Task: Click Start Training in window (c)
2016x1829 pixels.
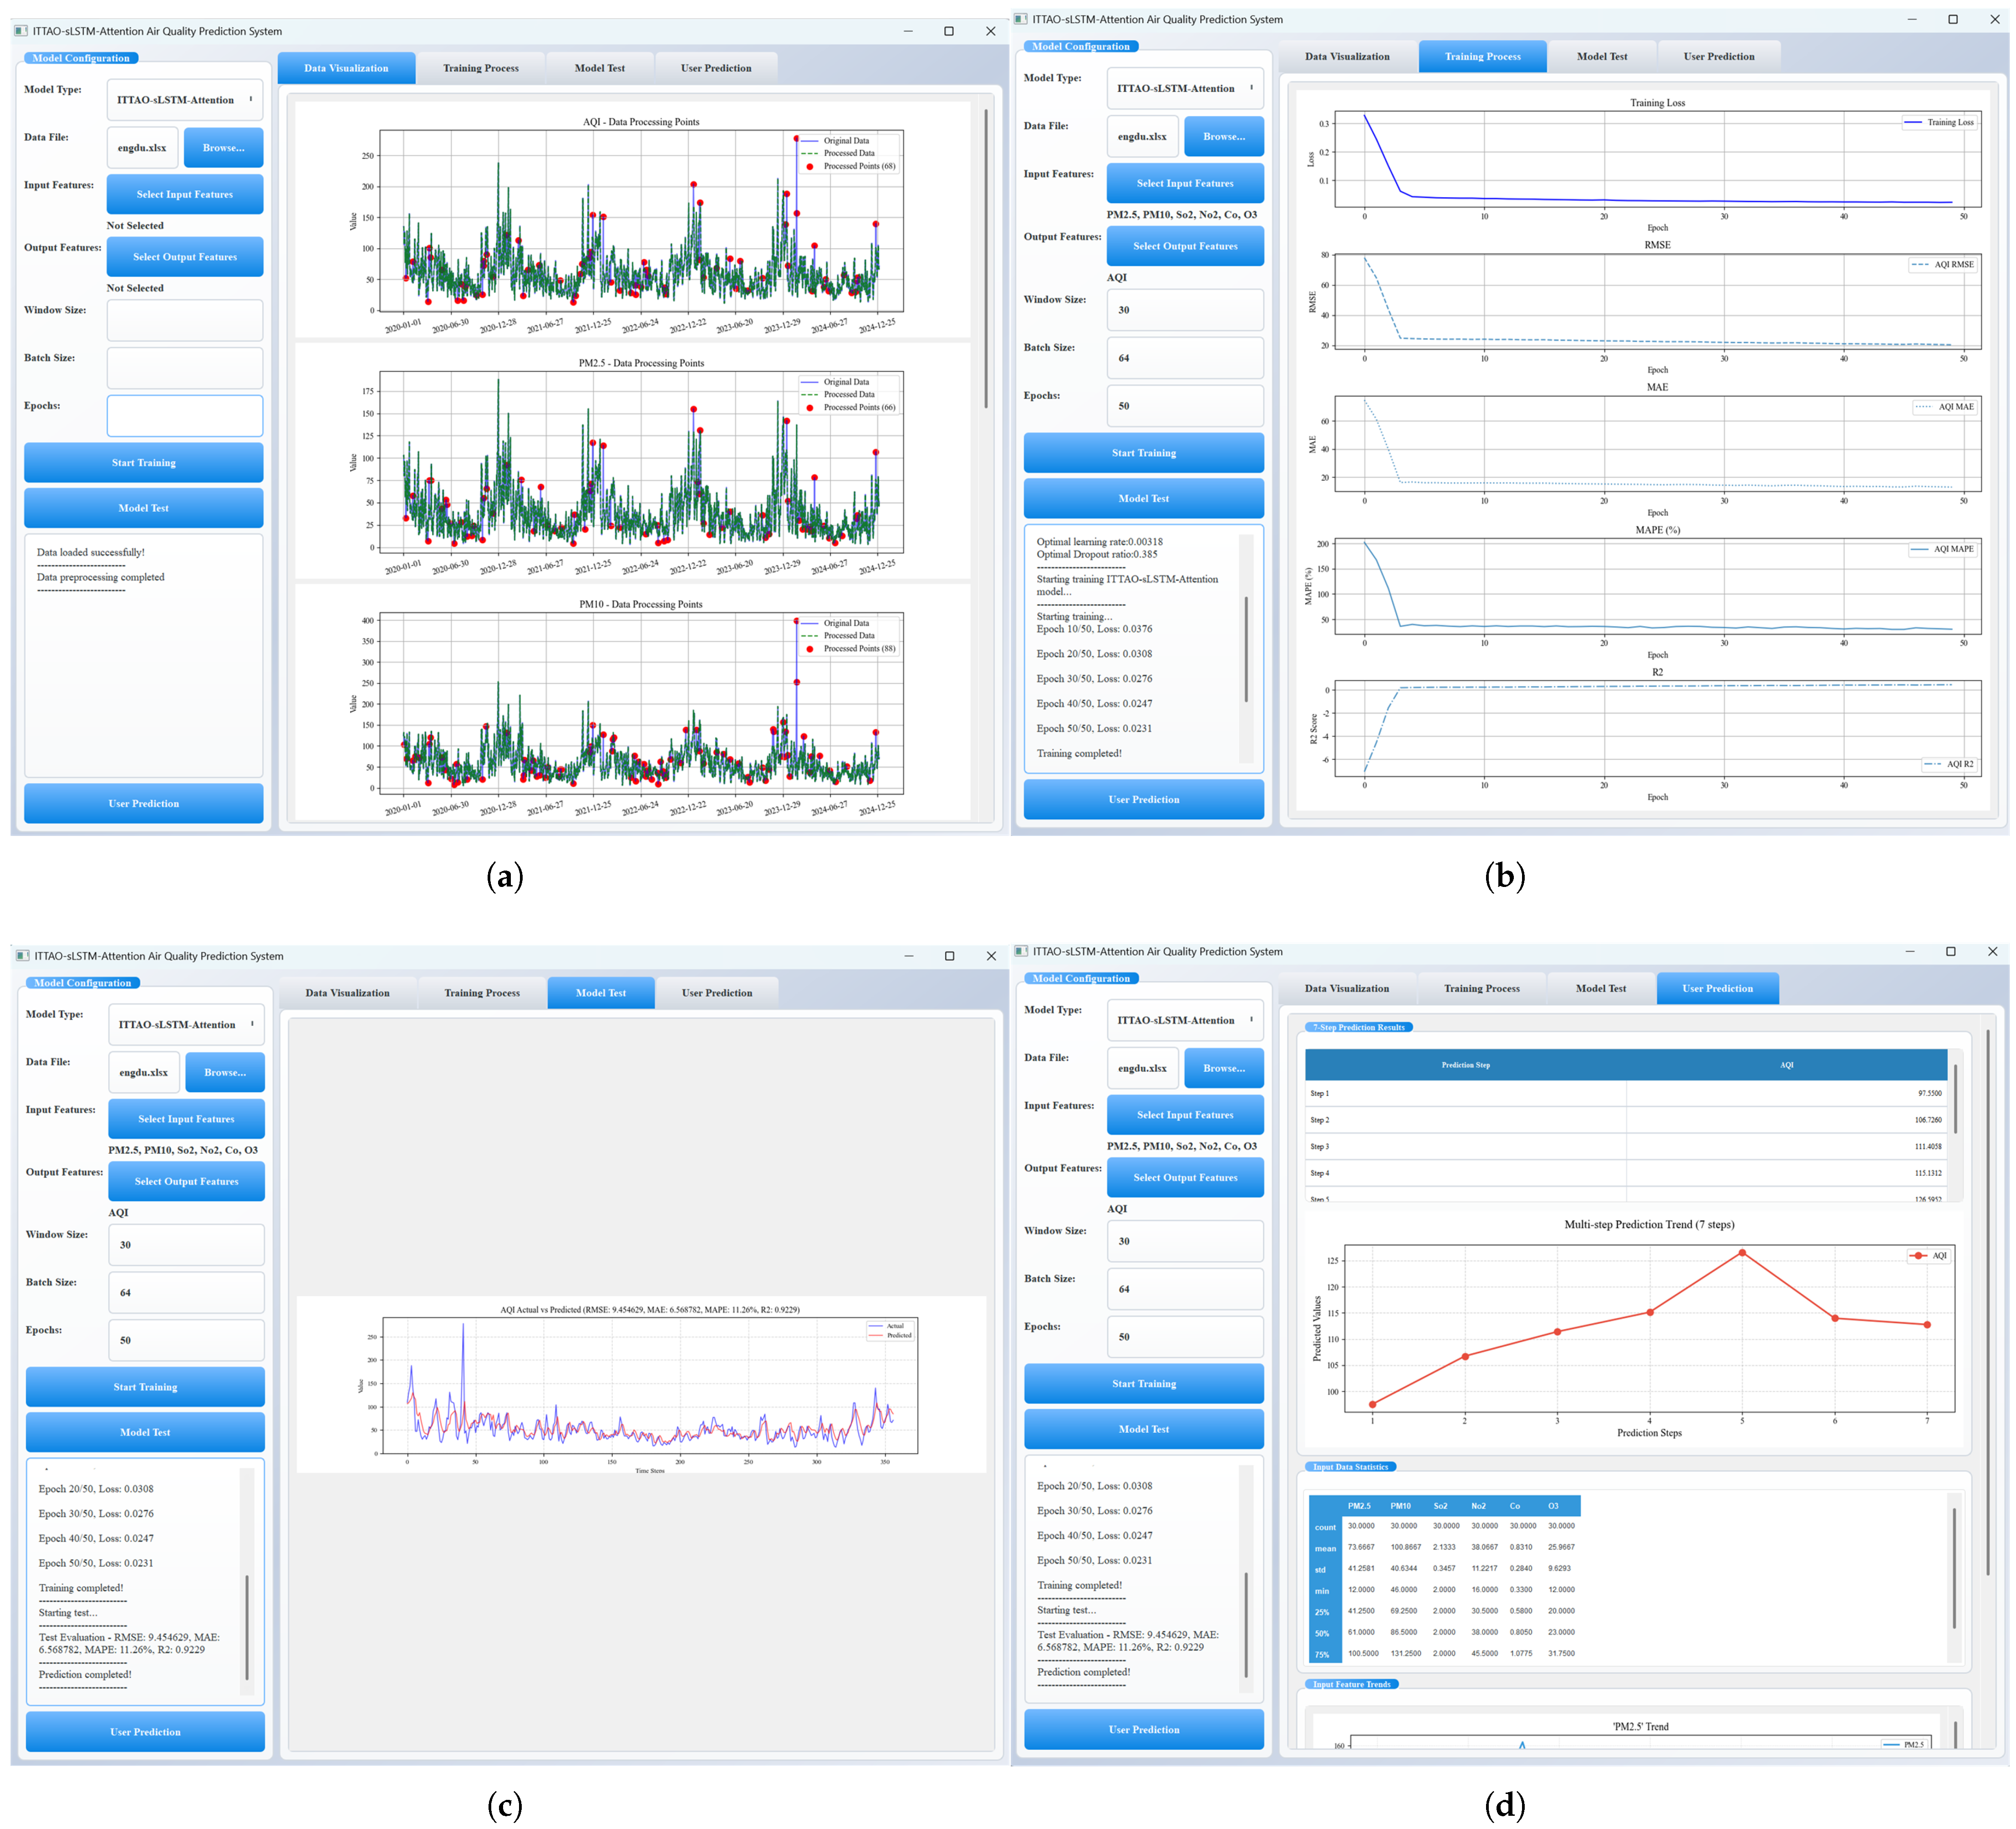Action: [x=145, y=1387]
